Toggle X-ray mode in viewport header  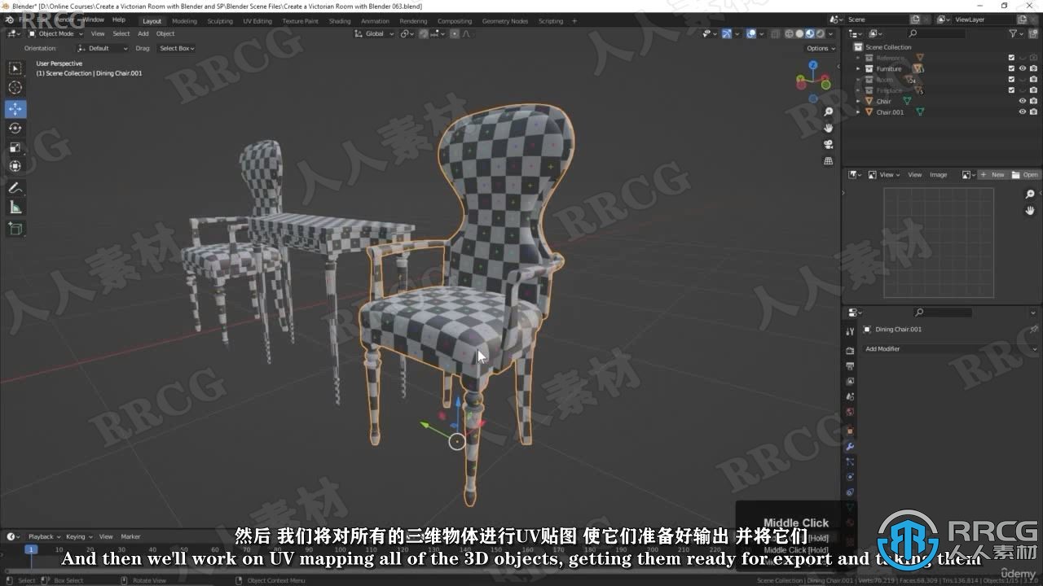[x=776, y=33]
